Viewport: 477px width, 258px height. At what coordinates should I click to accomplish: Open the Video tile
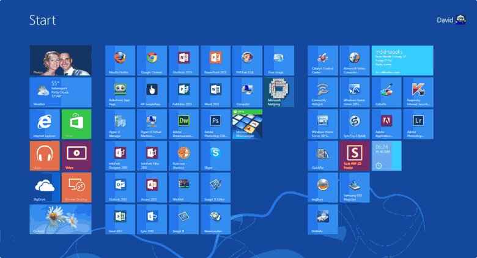click(76, 156)
